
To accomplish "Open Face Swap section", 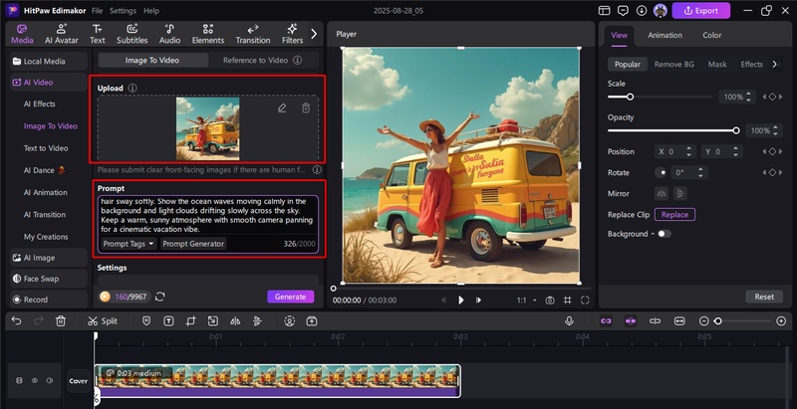I will click(x=48, y=279).
